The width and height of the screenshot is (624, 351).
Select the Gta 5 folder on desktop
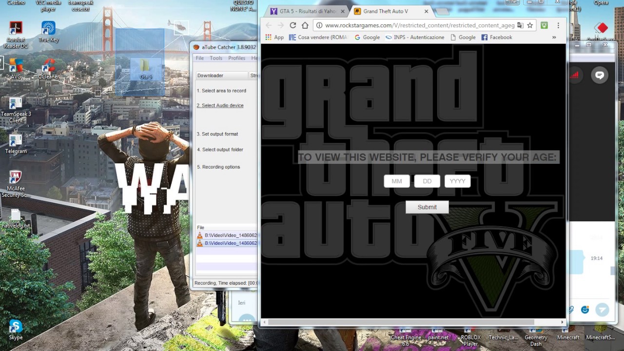click(146, 68)
